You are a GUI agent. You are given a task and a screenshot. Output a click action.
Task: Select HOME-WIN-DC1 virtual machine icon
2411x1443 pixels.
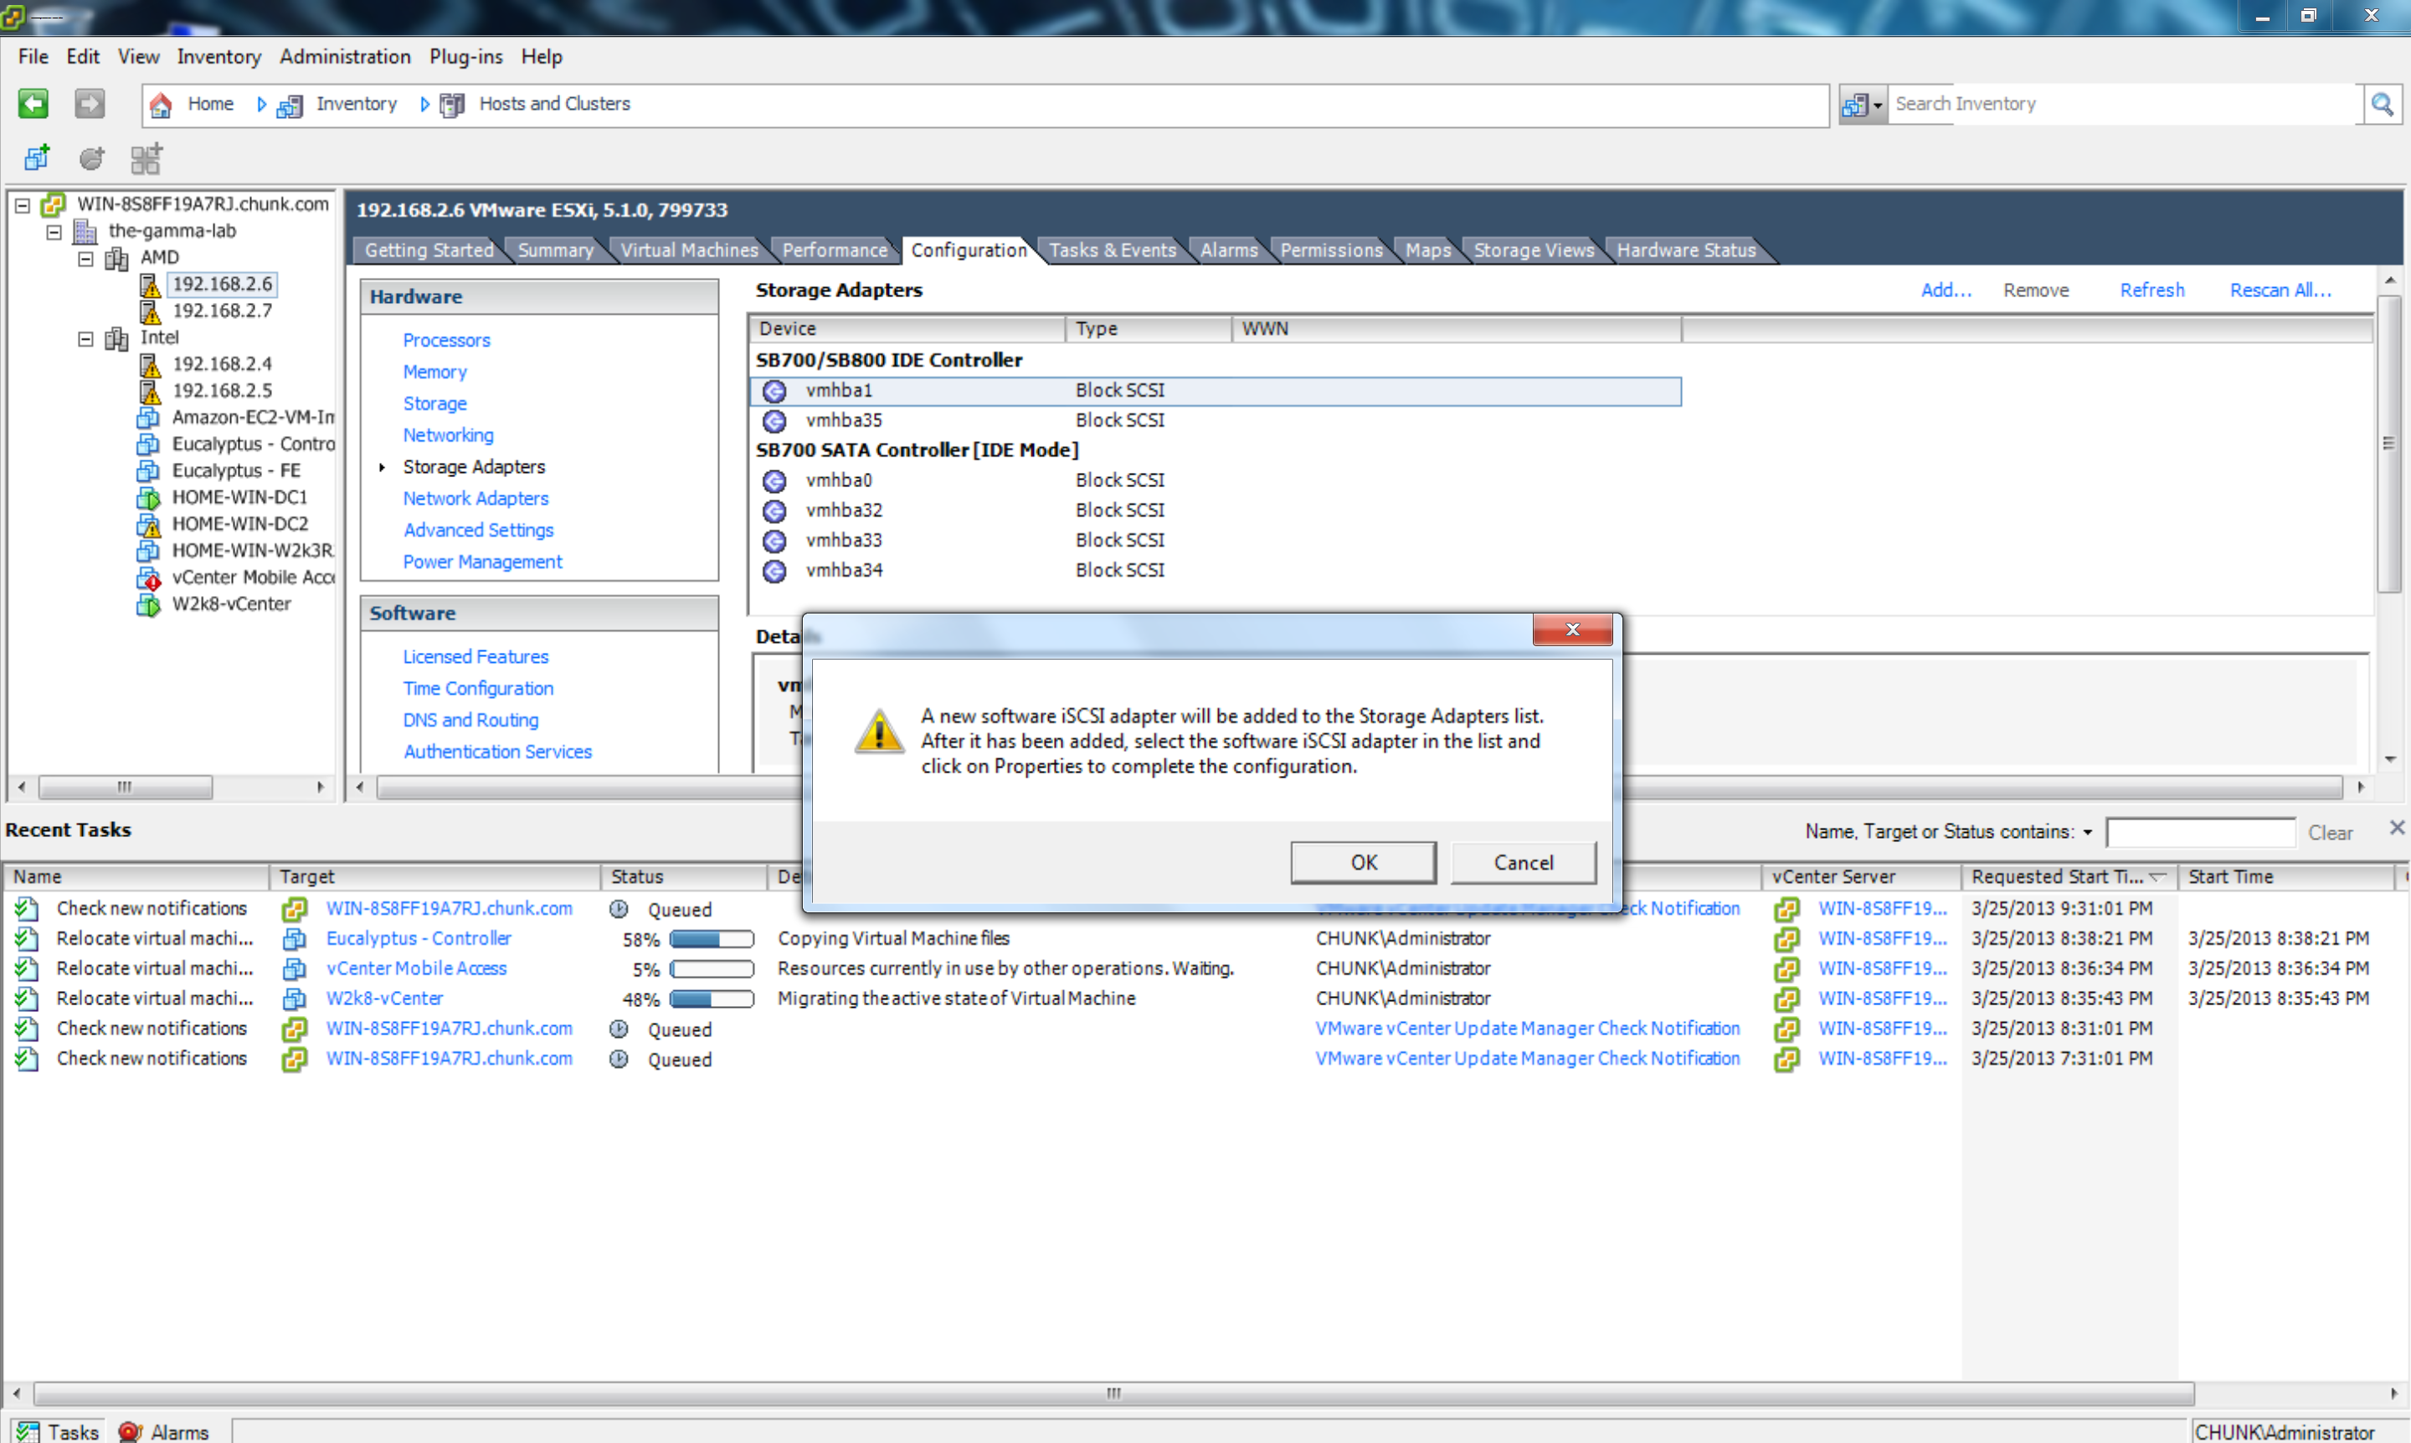(148, 498)
